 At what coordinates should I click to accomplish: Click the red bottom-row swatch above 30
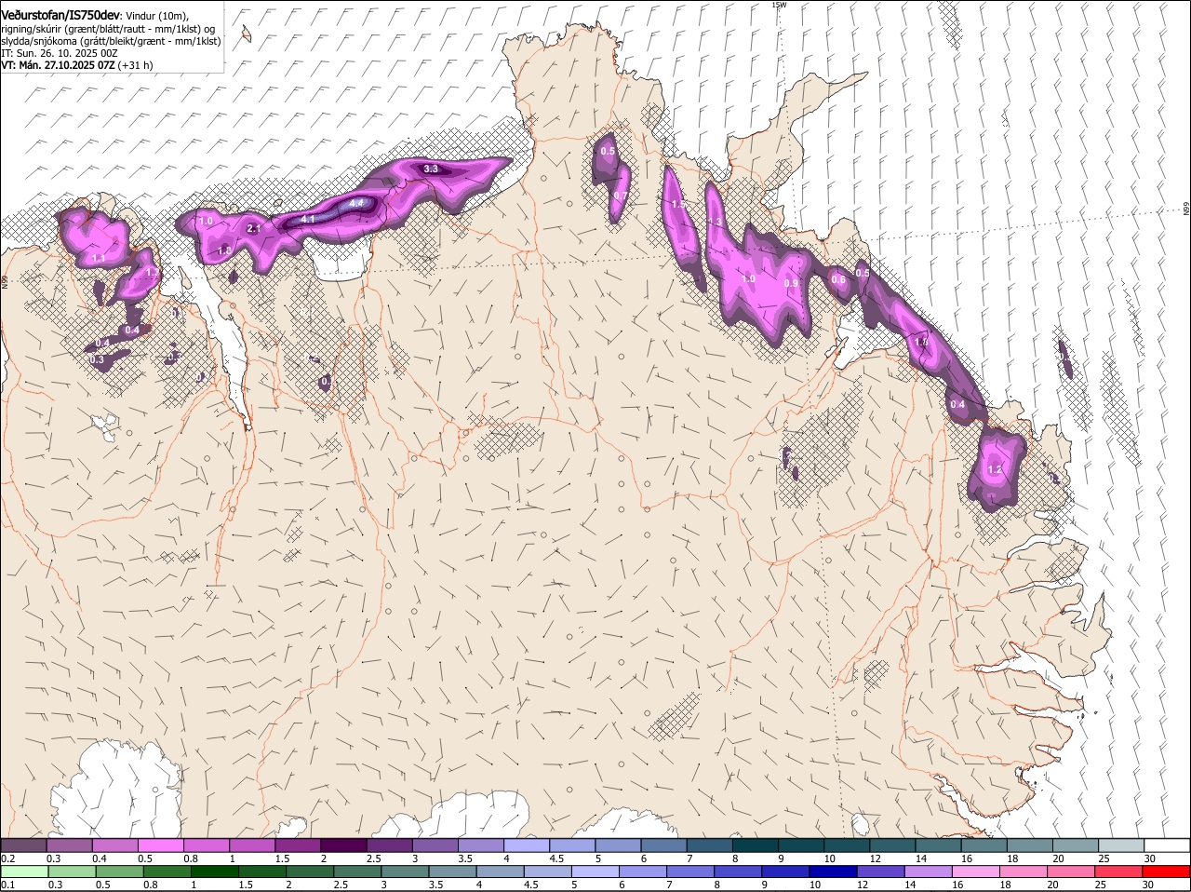(x=1168, y=872)
